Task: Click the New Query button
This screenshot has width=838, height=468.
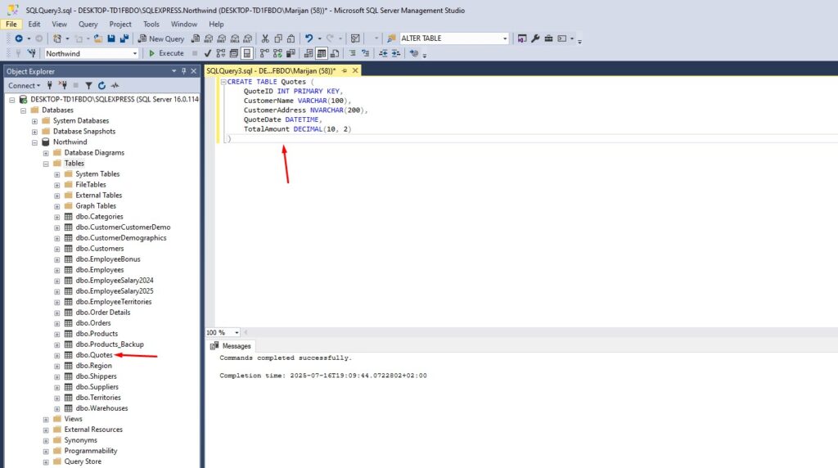Action: (x=161, y=38)
